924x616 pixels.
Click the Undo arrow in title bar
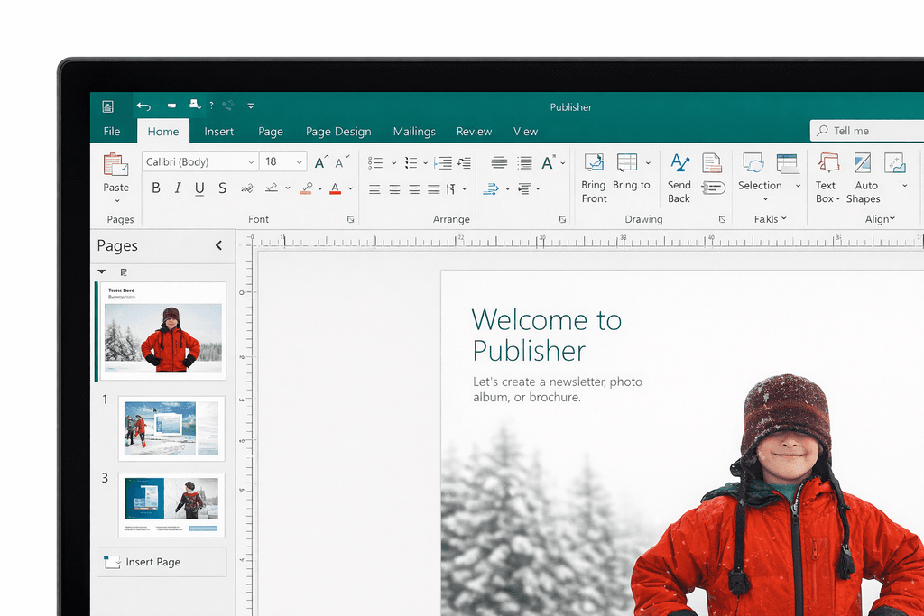click(143, 106)
